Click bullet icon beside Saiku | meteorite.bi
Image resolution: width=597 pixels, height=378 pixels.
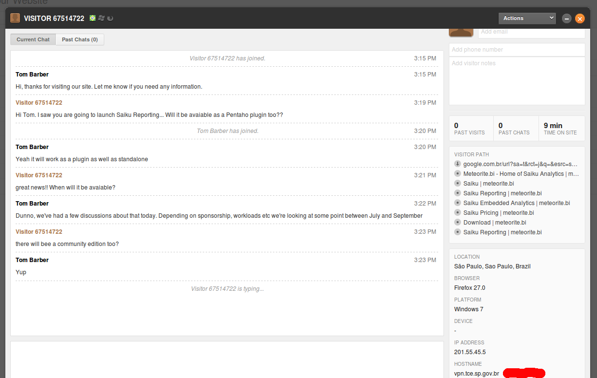point(457,184)
